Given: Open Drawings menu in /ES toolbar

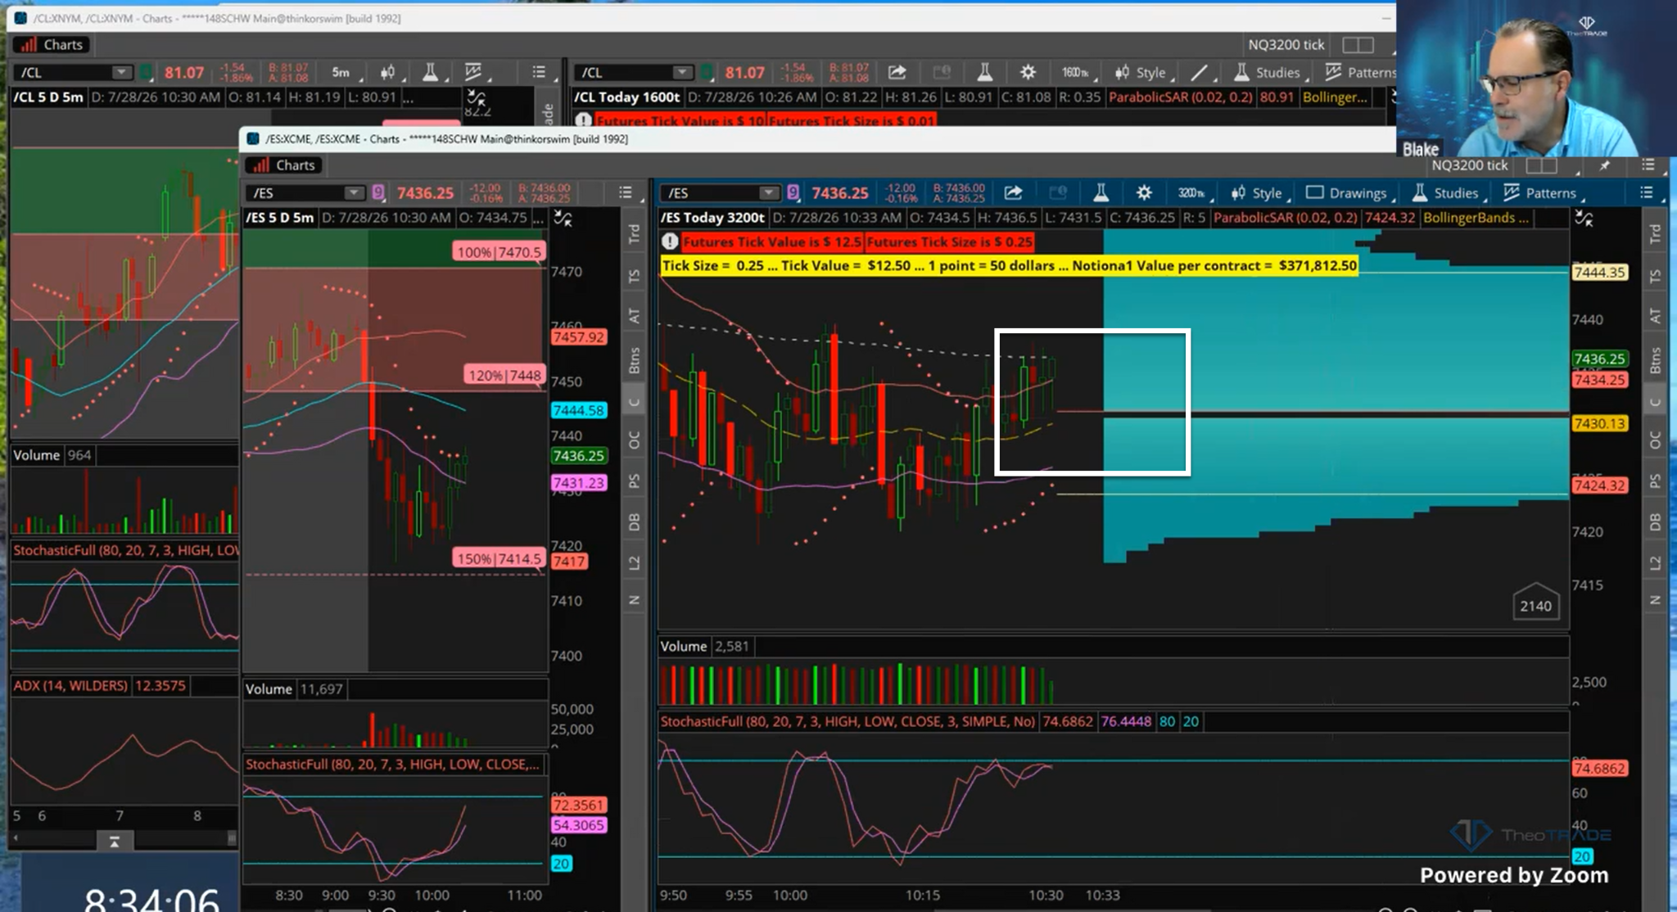Looking at the screenshot, I should [1347, 192].
